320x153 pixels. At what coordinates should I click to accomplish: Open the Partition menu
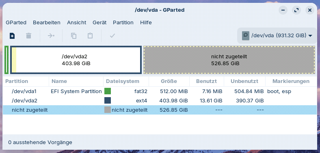(123, 22)
